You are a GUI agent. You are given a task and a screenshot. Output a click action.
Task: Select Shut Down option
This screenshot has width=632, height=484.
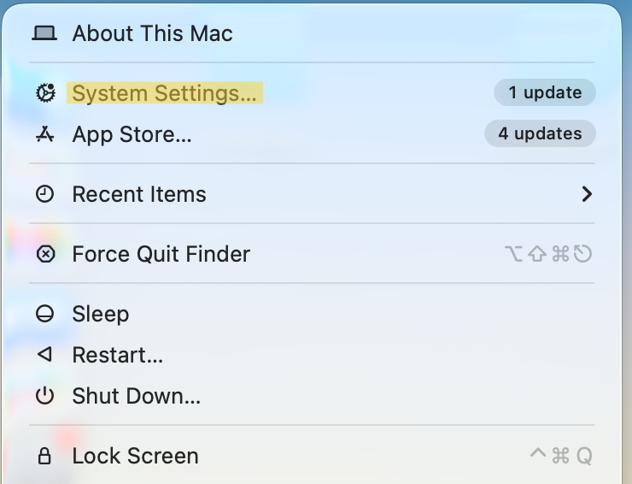(136, 396)
